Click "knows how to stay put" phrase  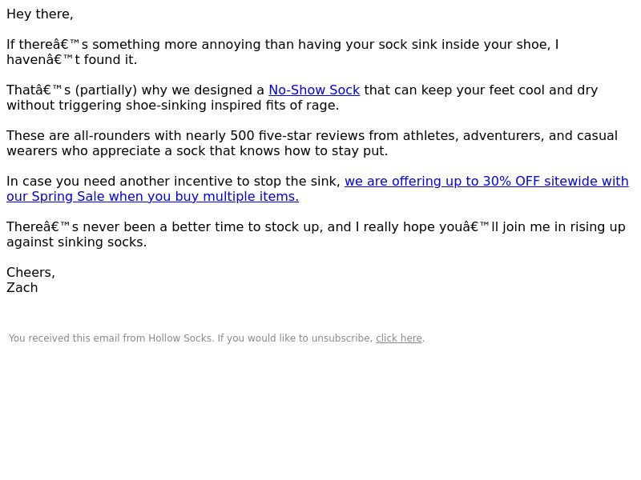313,151
